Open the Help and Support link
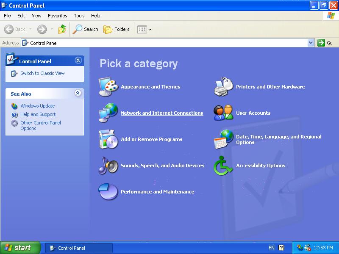 pyautogui.click(x=38, y=114)
